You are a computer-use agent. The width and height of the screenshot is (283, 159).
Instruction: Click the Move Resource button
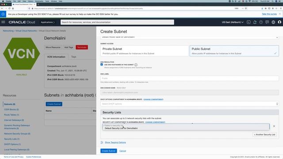pos(53,47)
